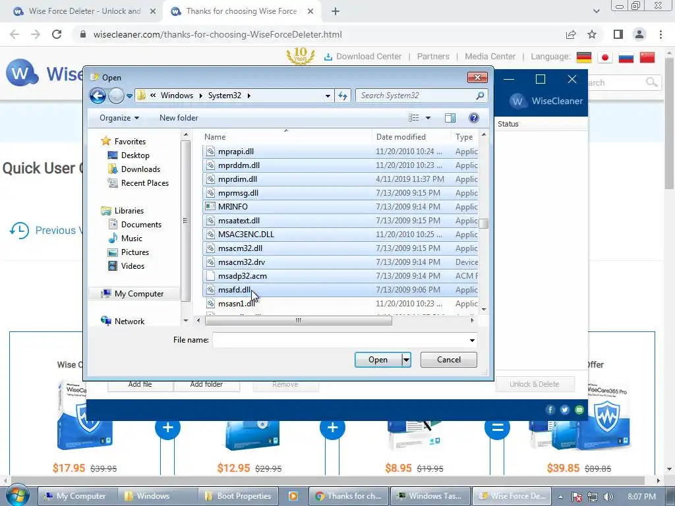675x506 pixels.
Task: Switch language to Chinese flag
Action: 647,57
